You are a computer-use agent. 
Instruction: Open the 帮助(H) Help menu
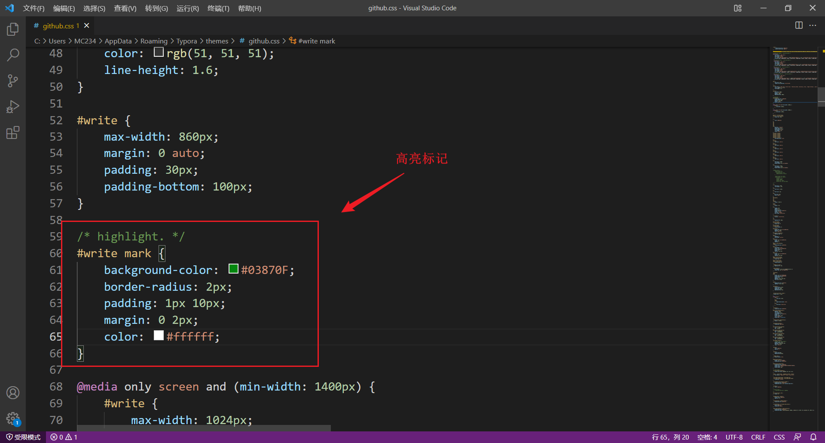coord(250,8)
